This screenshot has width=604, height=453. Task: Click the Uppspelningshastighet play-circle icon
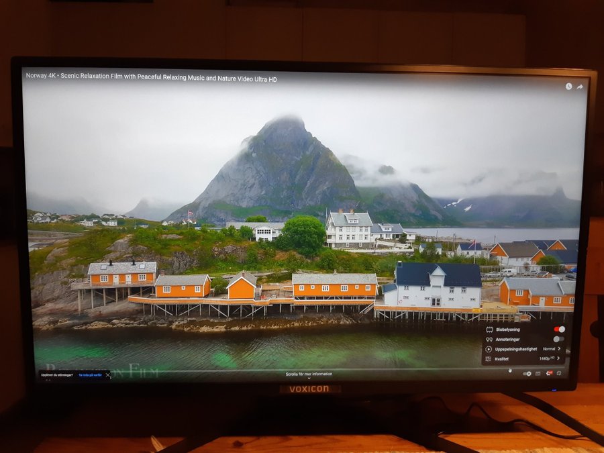coord(489,349)
